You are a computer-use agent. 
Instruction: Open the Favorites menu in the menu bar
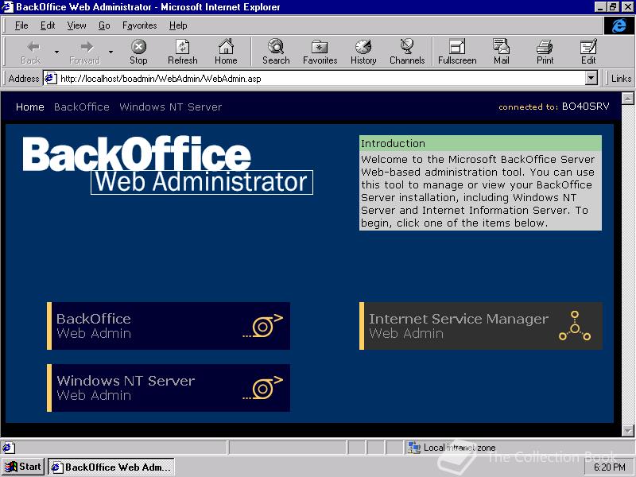[140, 25]
